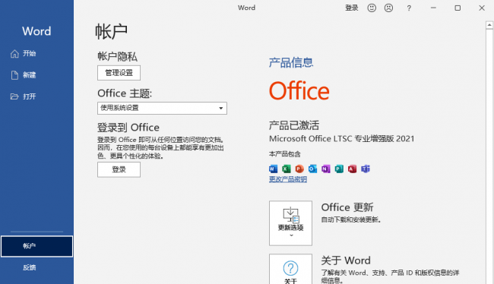
Task: Click the Teams product icon
Action: click(366, 169)
